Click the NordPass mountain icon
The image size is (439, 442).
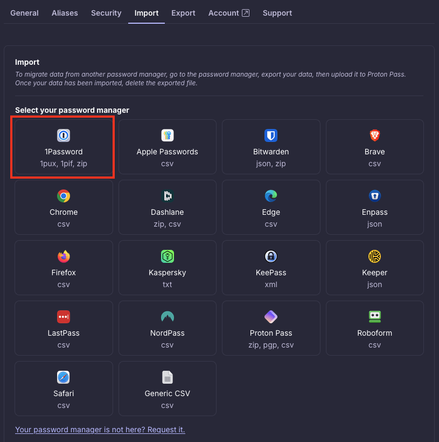point(168,317)
